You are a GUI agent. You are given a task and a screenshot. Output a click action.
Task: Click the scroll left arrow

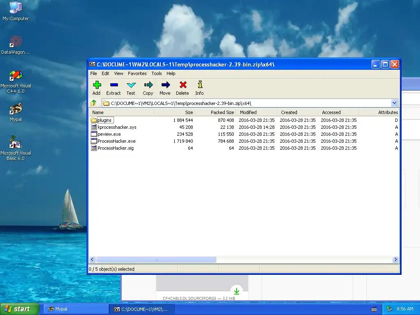click(x=92, y=259)
